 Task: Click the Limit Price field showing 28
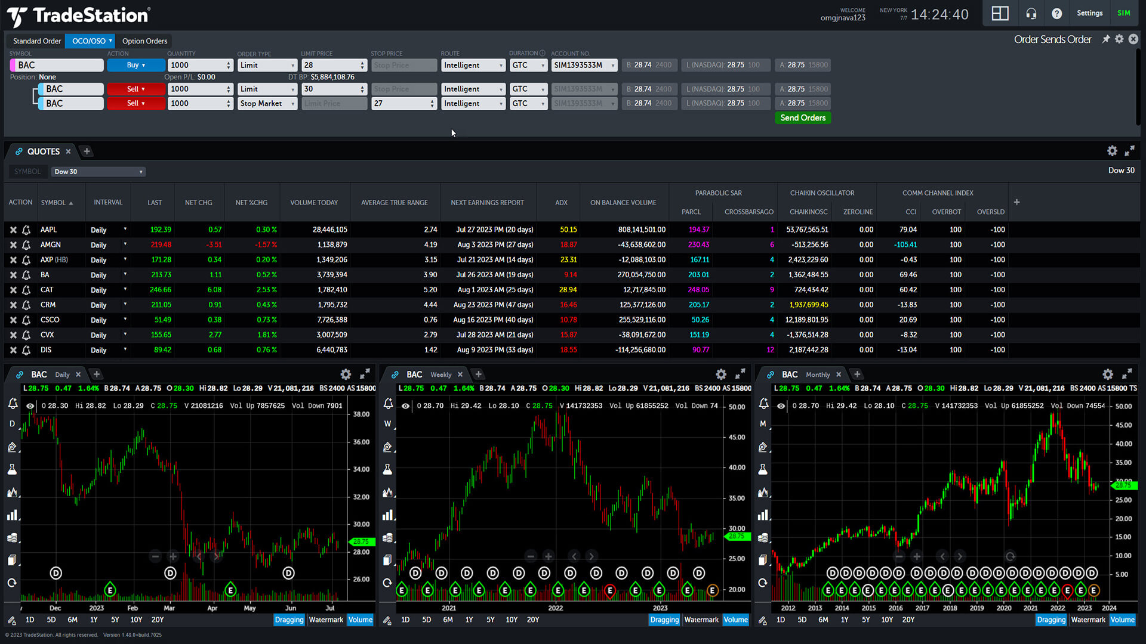[x=330, y=65]
